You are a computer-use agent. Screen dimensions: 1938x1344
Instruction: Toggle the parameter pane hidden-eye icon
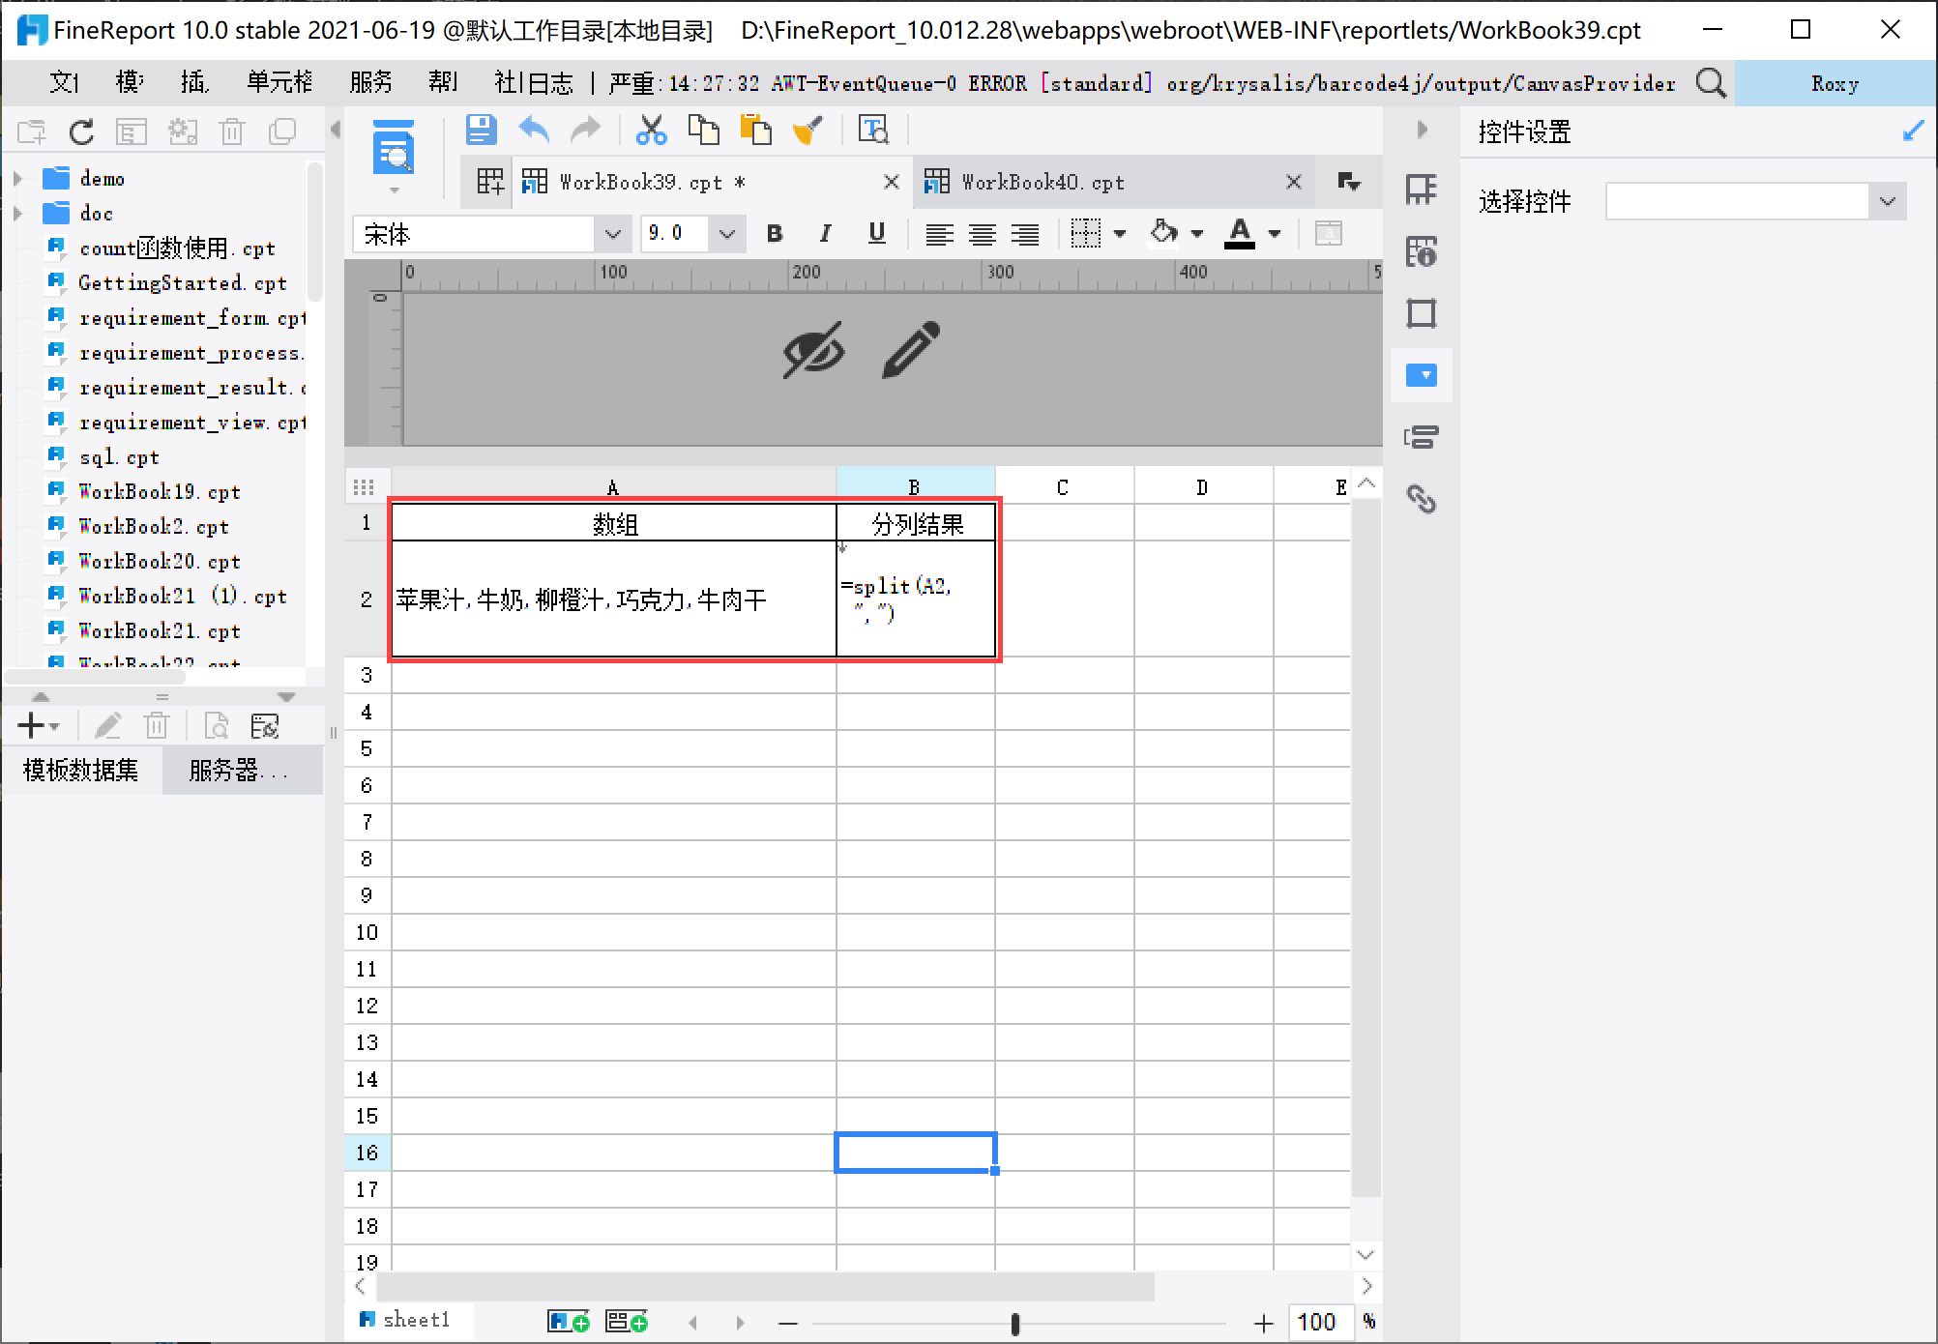813,349
